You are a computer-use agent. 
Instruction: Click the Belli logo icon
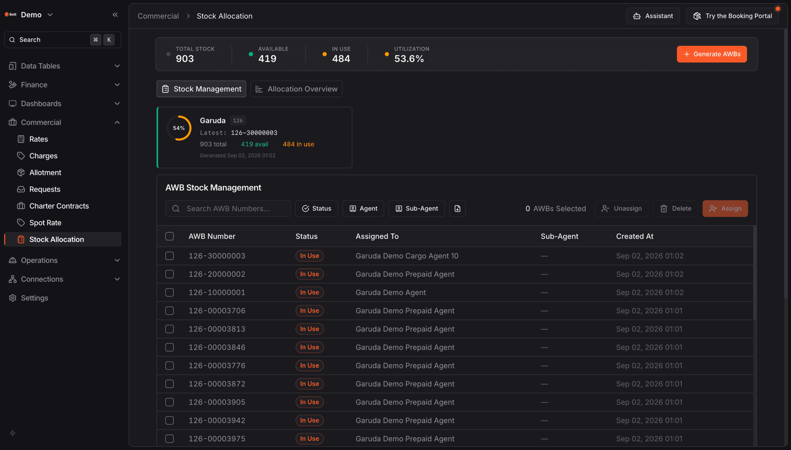pos(11,15)
